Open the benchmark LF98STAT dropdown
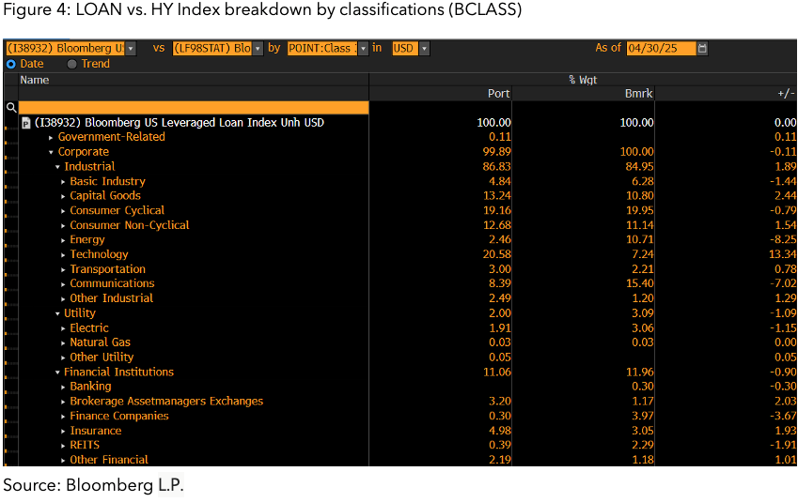This screenshot has height=502, width=798. (257, 48)
